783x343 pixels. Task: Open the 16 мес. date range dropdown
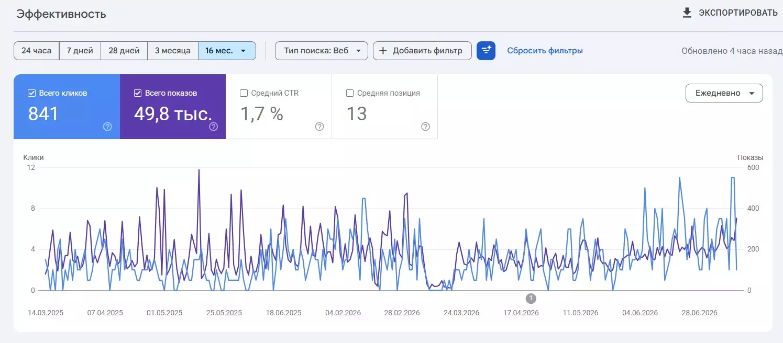coord(227,51)
